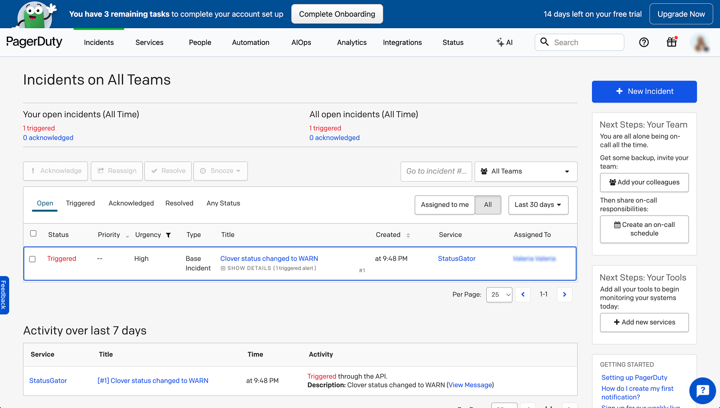Click Complete Onboarding button
The width and height of the screenshot is (720, 408).
click(x=337, y=14)
